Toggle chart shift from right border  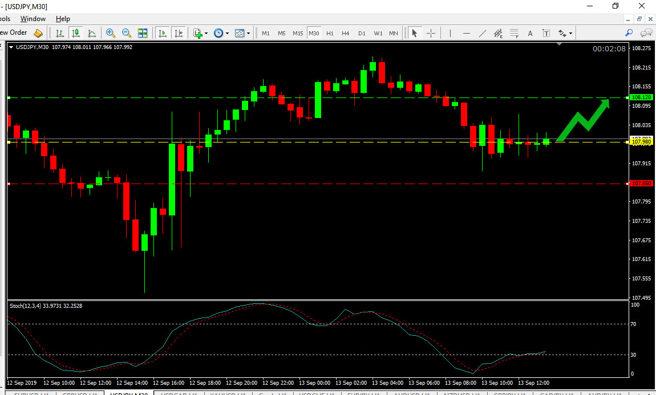click(x=179, y=33)
